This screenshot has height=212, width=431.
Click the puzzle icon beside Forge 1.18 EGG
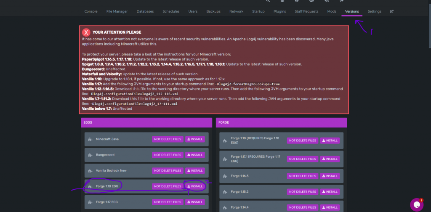[90, 186]
